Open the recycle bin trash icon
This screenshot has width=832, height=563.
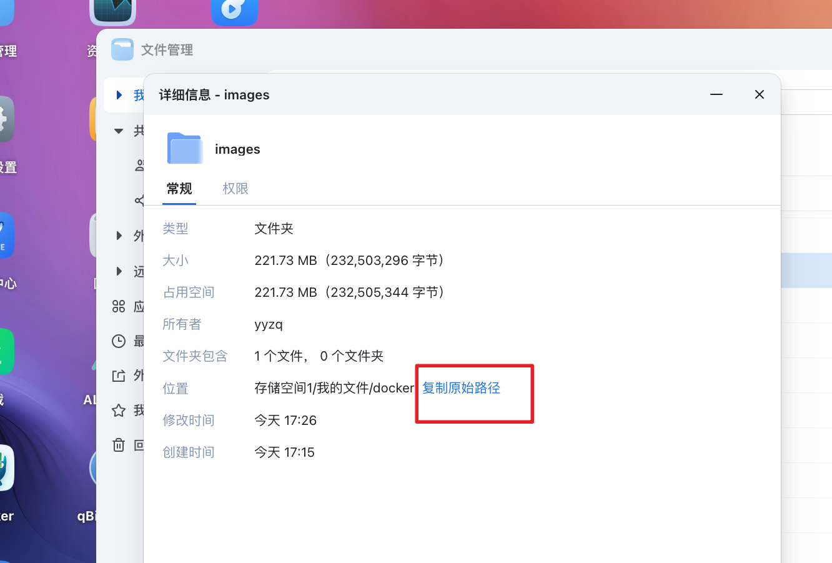[119, 445]
